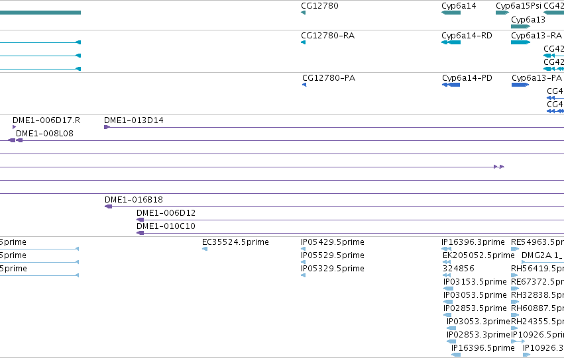Open EST IP02853.3prime

tap(479, 335)
